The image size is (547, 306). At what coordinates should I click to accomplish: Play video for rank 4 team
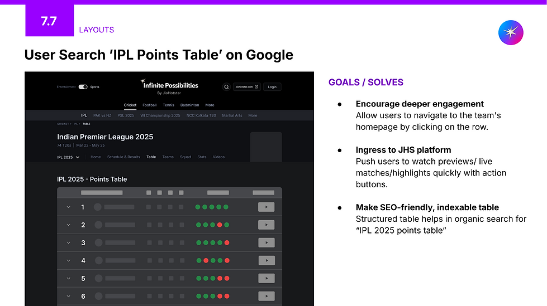coord(267,260)
